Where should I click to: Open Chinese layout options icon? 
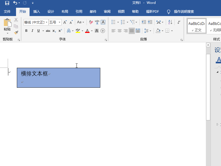tap(159, 22)
